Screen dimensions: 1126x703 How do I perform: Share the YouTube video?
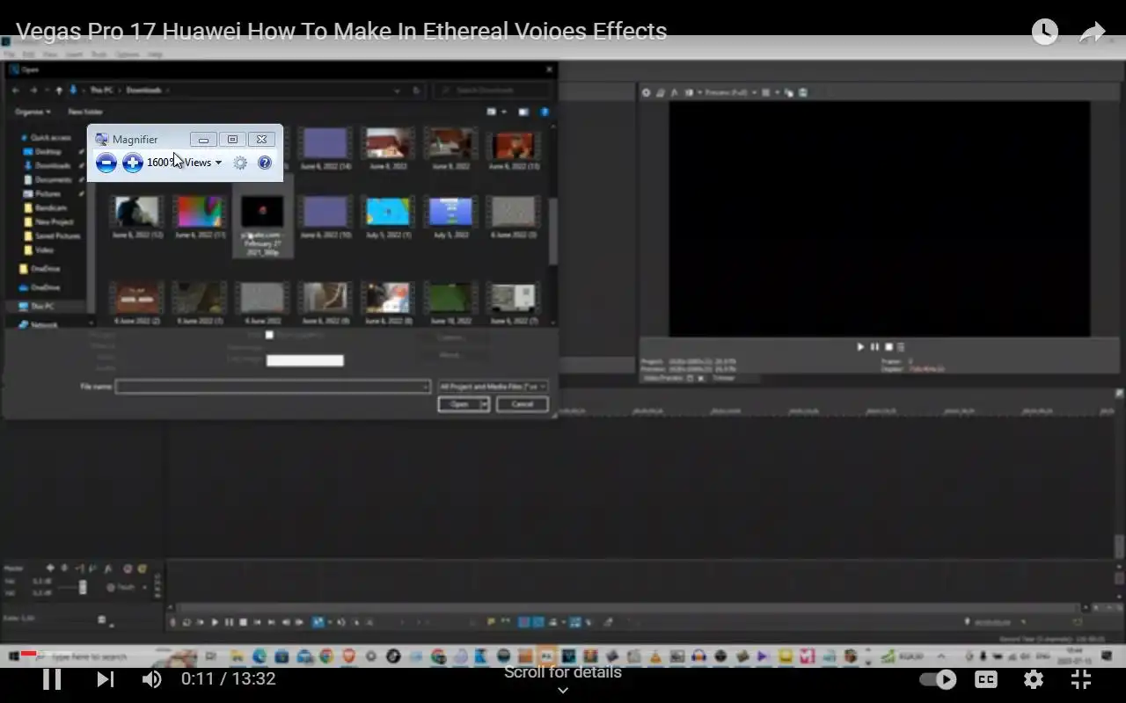1092,33
